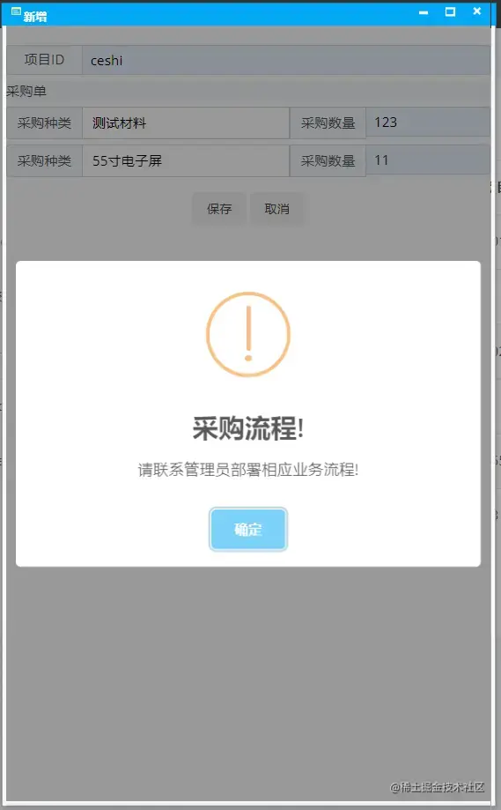Click the 采购流程! dialog heading
501x810 pixels.
click(248, 428)
